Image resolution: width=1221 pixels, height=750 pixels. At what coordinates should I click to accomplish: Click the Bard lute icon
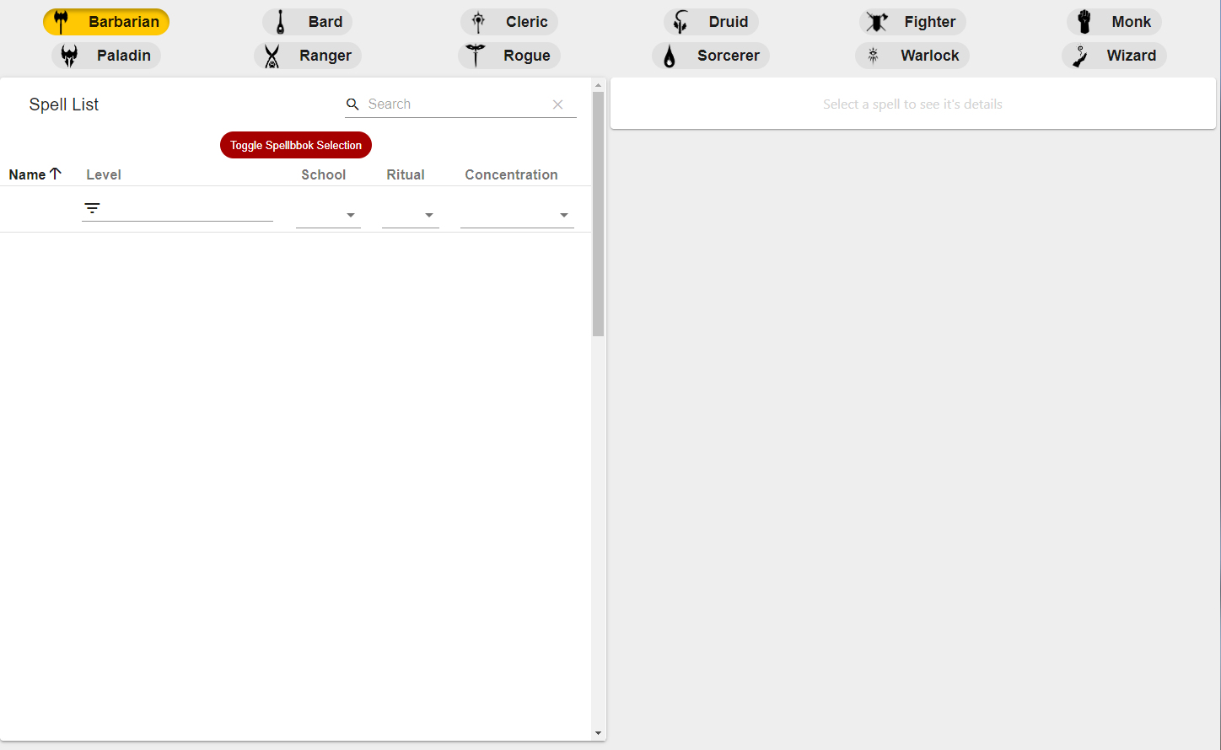pos(281,22)
